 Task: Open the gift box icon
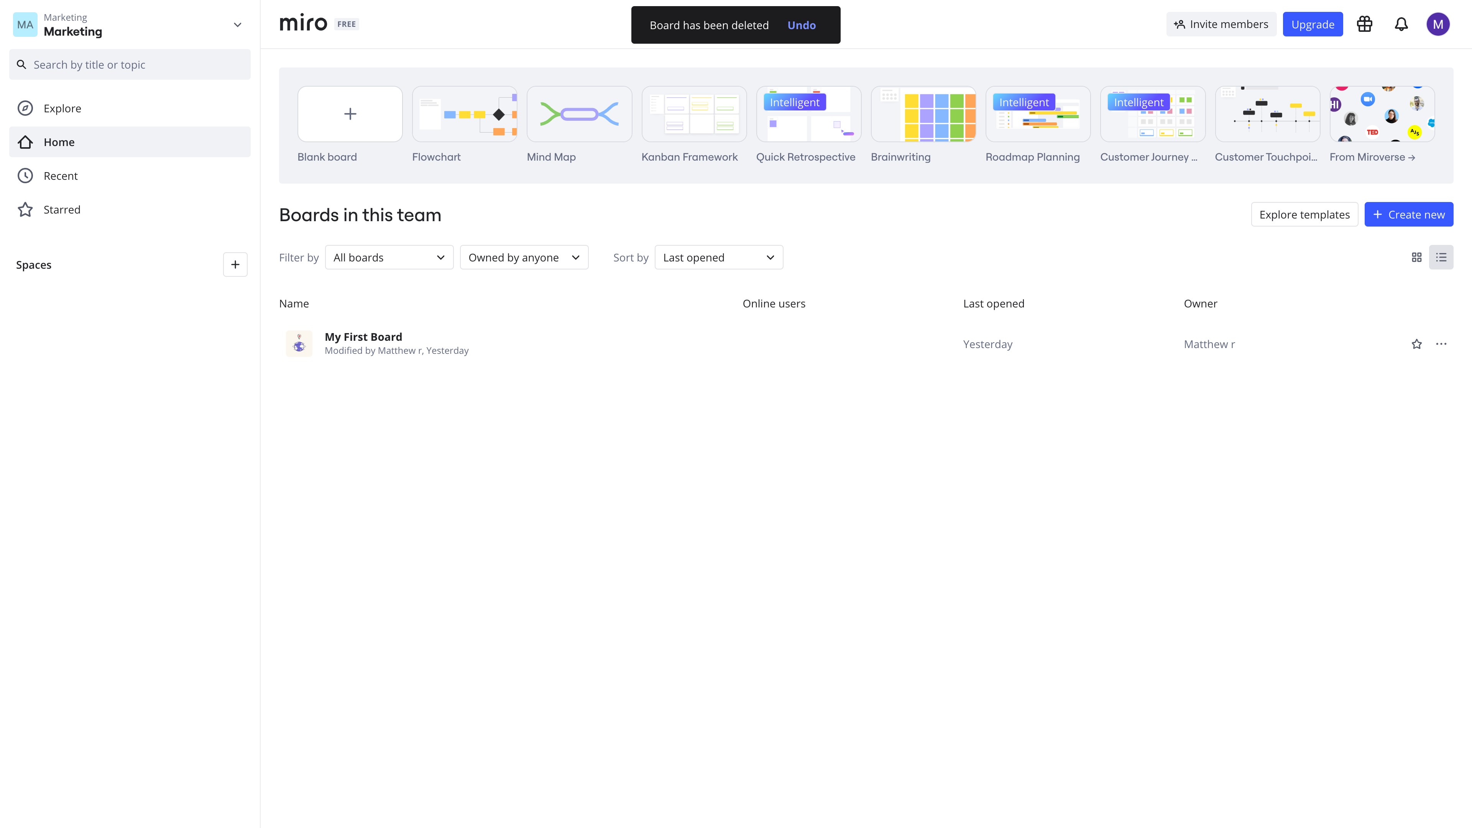pyautogui.click(x=1365, y=24)
